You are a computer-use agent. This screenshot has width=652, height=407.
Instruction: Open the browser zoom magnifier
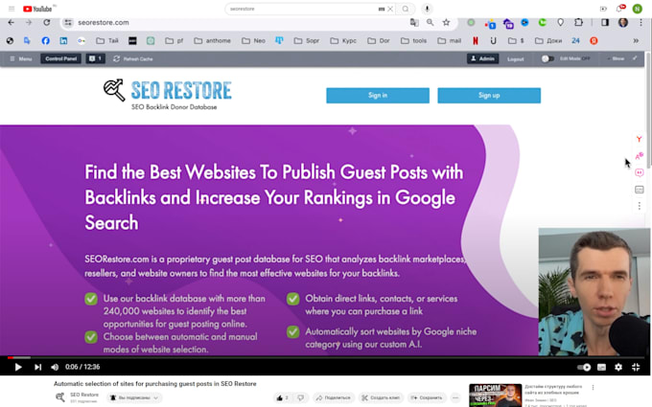coord(430,22)
